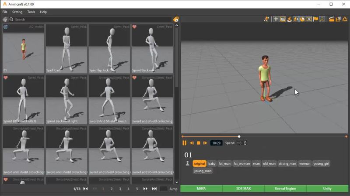
Task: Click the orange recycle triangle icon
Action: (345, 19)
